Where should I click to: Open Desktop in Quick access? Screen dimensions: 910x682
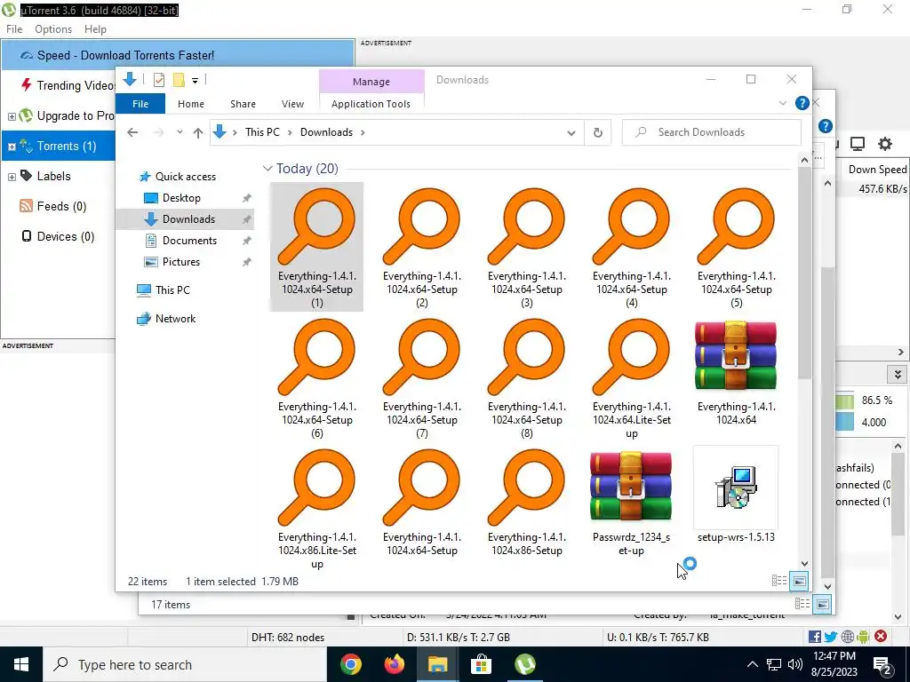coord(181,198)
